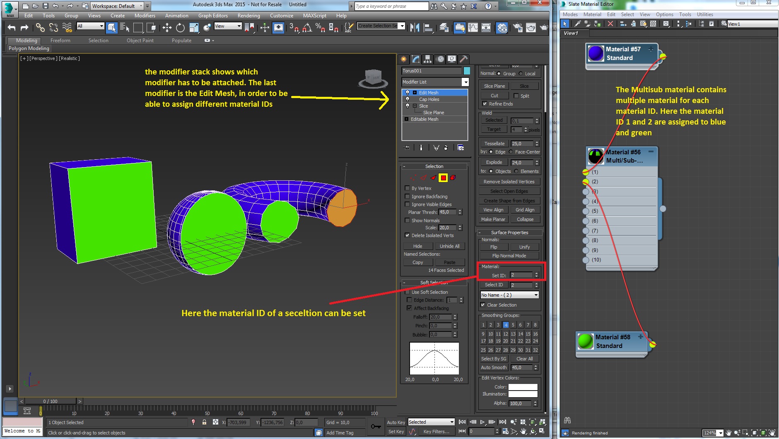This screenshot has height=439, width=779.
Task: Select Polygon sub-object level
Action: point(443,178)
